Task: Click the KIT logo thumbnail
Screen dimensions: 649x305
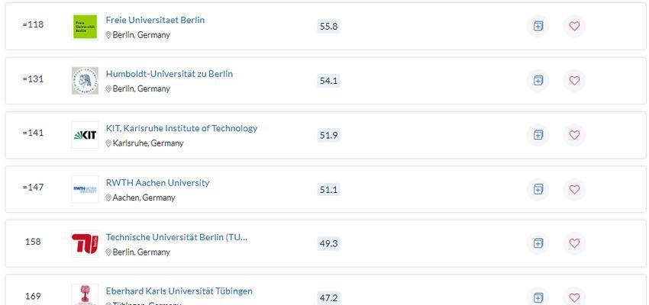Action: point(85,135)
